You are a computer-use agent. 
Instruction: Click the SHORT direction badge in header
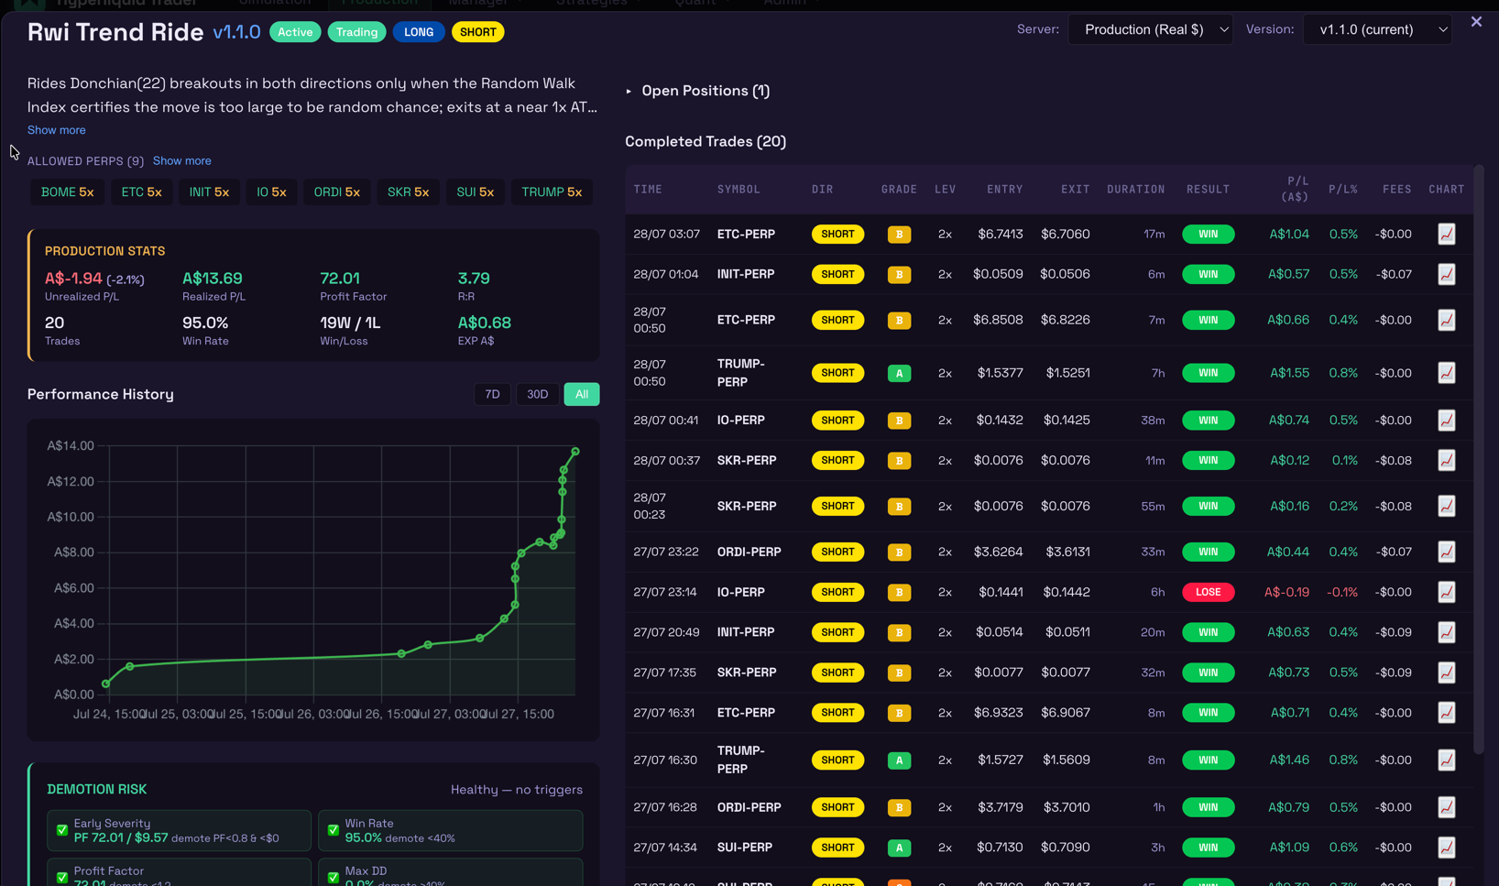[x=477, y=32]
